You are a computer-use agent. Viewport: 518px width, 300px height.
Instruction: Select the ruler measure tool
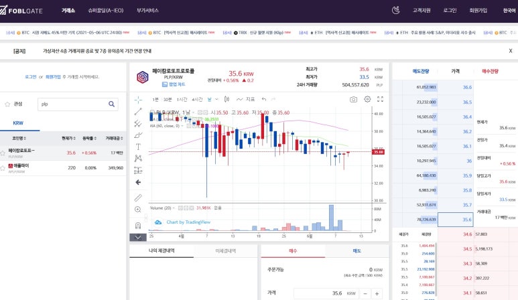tap(138, 198)
